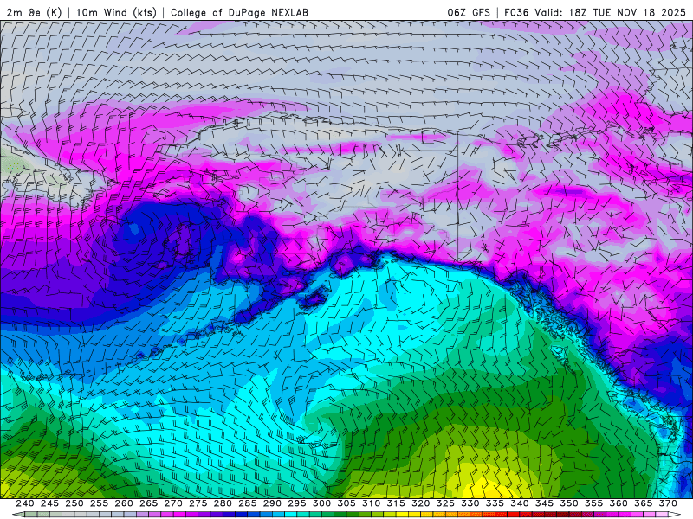Click the 255 value on the color scale
Viewport: 693px width, 519px height.
point(99,503)
